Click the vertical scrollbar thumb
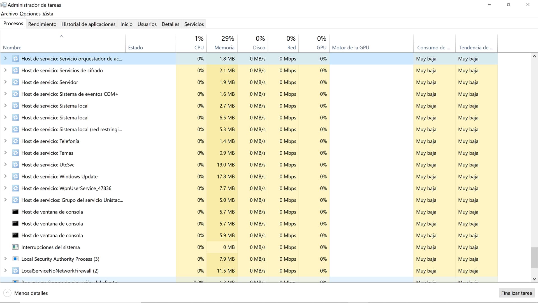538x303 pixels. click(x=534, y=258)
